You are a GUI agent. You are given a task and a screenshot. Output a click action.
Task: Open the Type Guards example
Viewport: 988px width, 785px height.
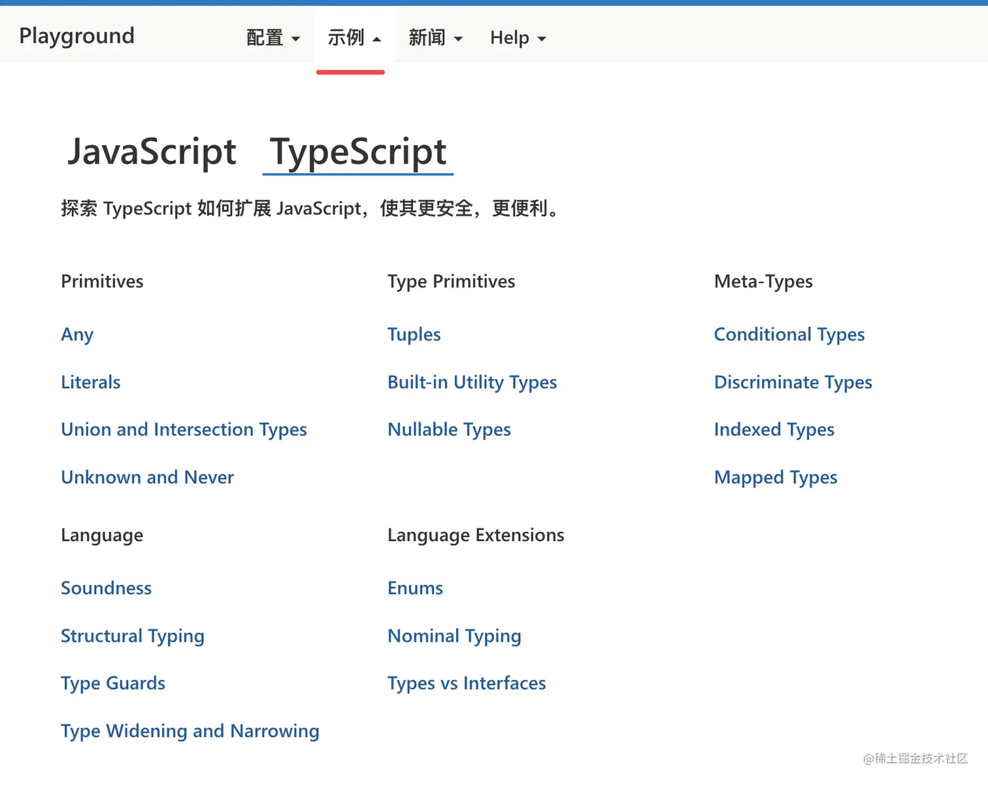113,684
